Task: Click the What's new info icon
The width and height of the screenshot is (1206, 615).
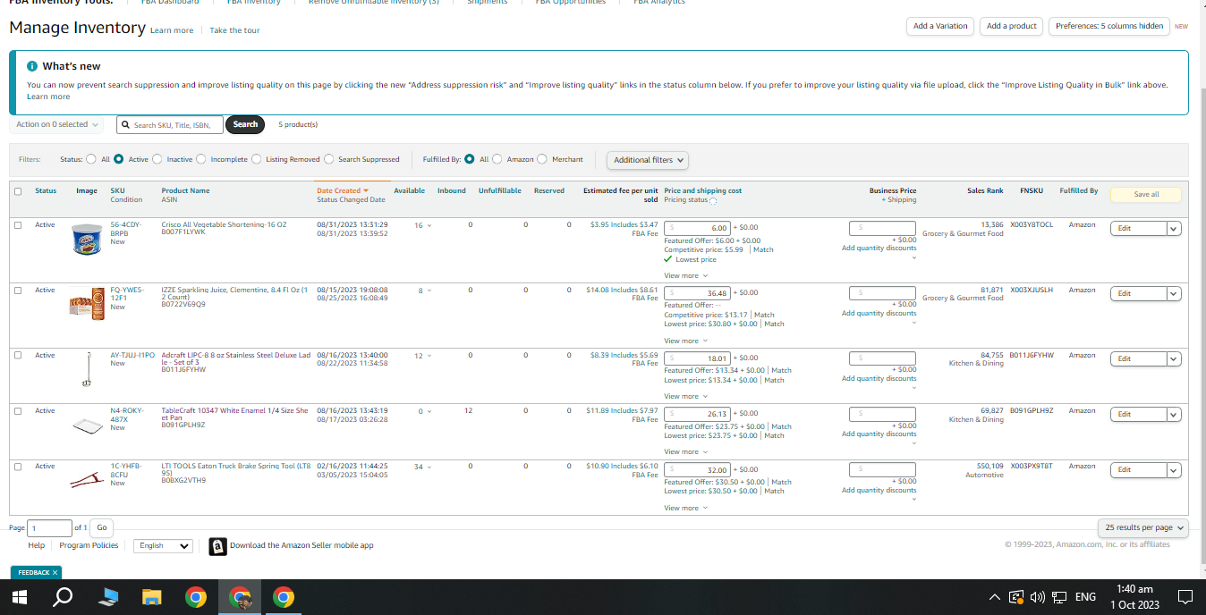Action: [x=32, y=66]
